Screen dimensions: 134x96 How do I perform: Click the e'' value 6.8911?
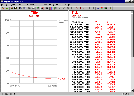[x=111, y=24]
